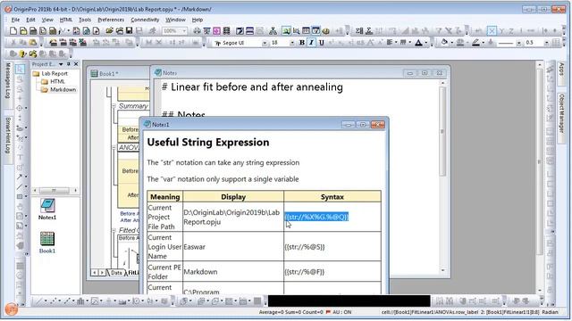Click the New Project icon in toolbar
The image size is (572, 321).
click(13, 31)
